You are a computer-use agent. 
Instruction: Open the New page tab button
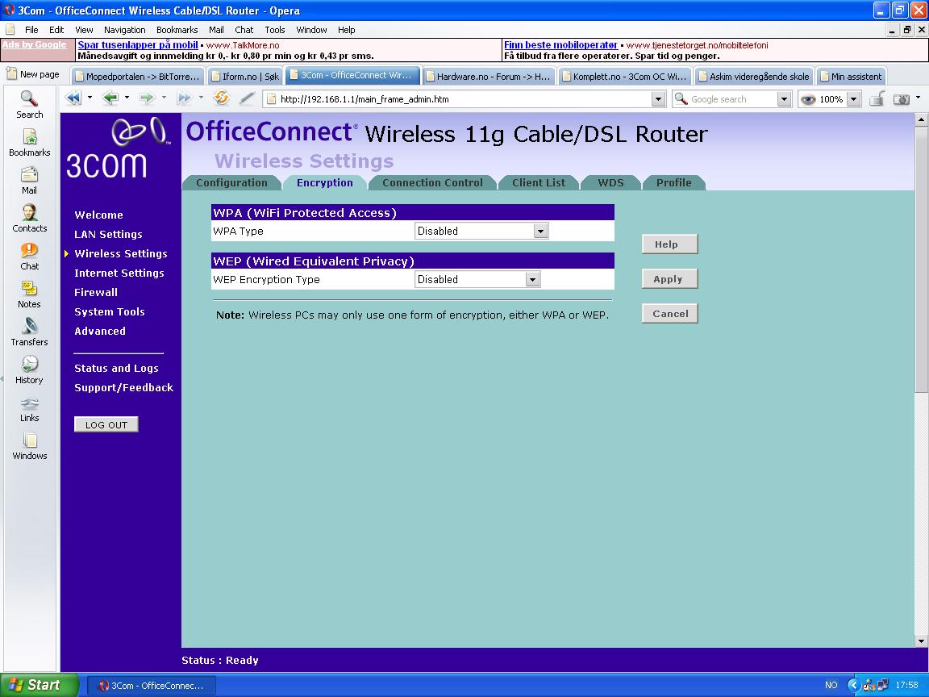(x=33, y=74)
